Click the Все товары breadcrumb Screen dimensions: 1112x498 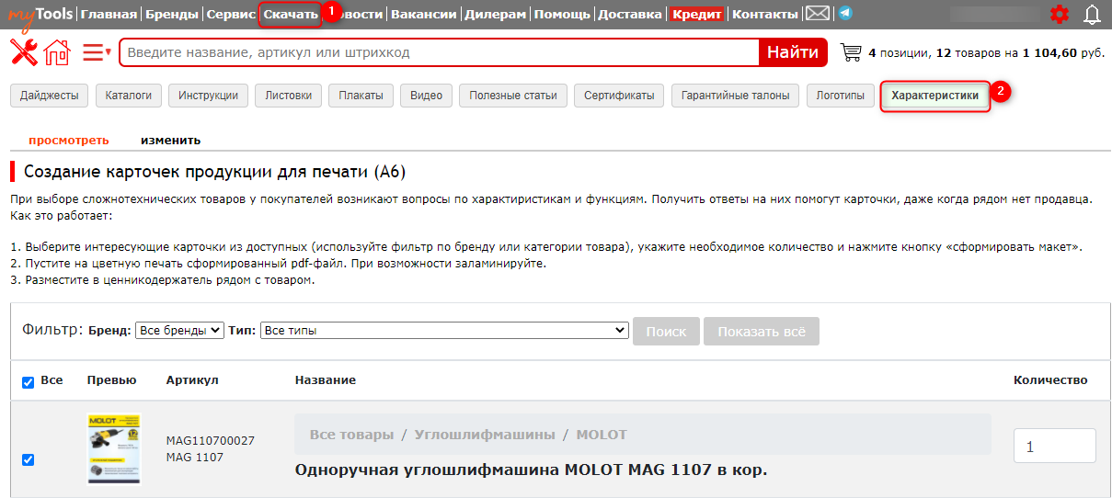(351, 434)
